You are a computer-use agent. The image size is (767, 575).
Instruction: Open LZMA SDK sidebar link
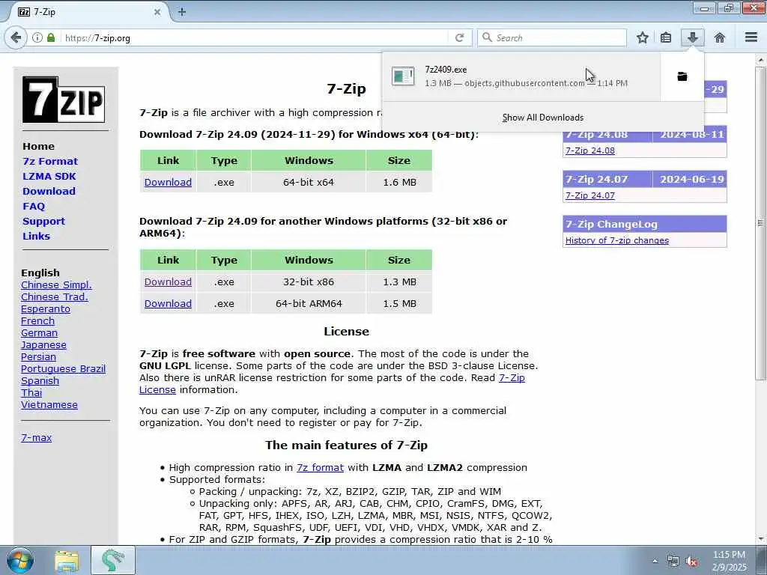click(49, 176)
